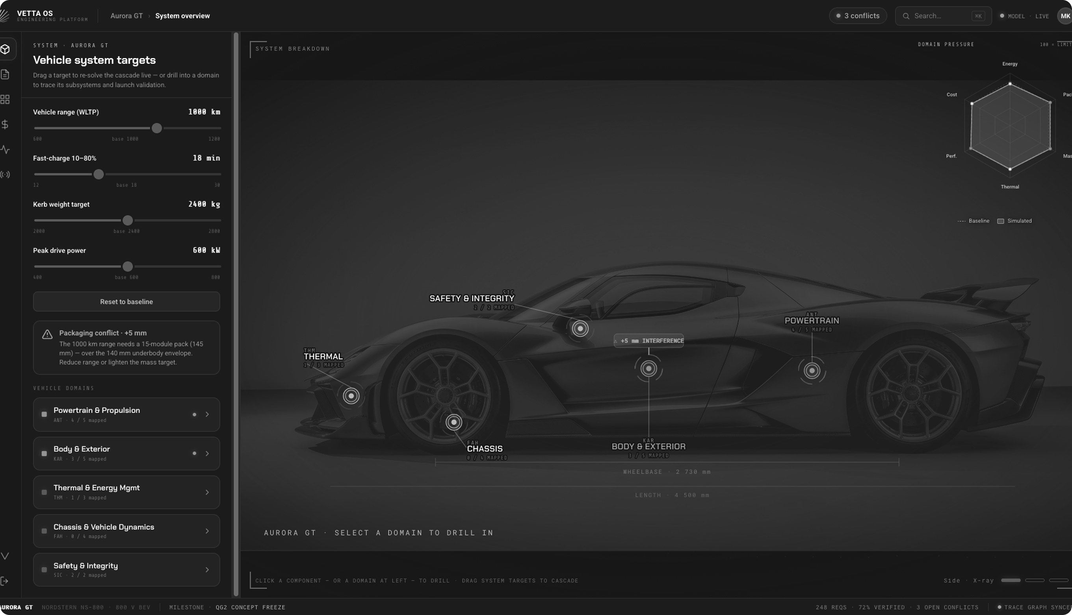Switch to the second view mode pill
Viewport: 1072px width, 615px height.
click(x=1035, y=580)
